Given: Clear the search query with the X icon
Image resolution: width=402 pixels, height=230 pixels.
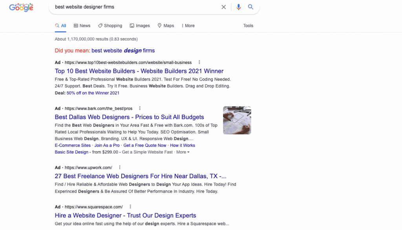Looking at the screenshot, I should tap(223, 7).
